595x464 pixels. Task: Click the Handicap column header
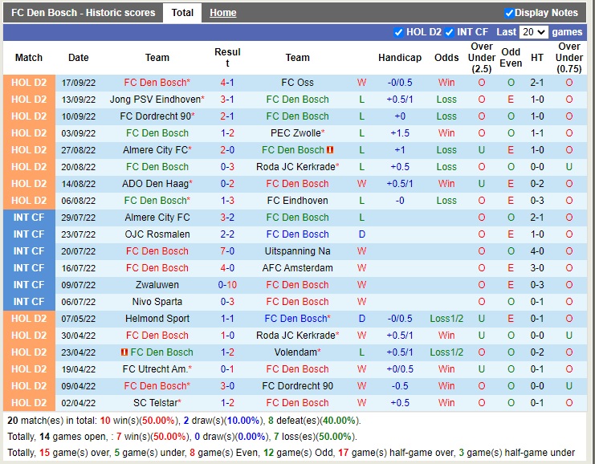point(400,58)
